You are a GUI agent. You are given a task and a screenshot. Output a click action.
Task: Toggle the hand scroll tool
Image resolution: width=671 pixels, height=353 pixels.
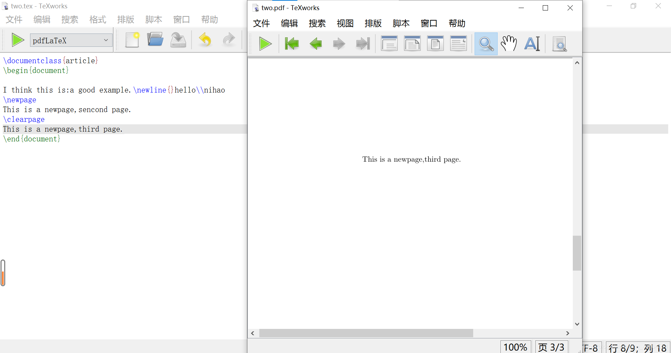509,44
